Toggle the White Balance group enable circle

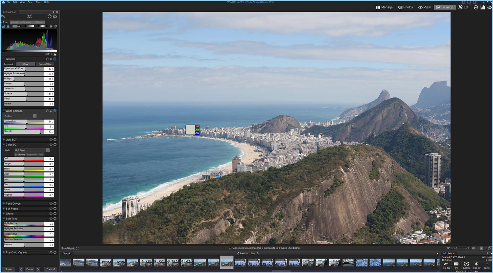55,111
